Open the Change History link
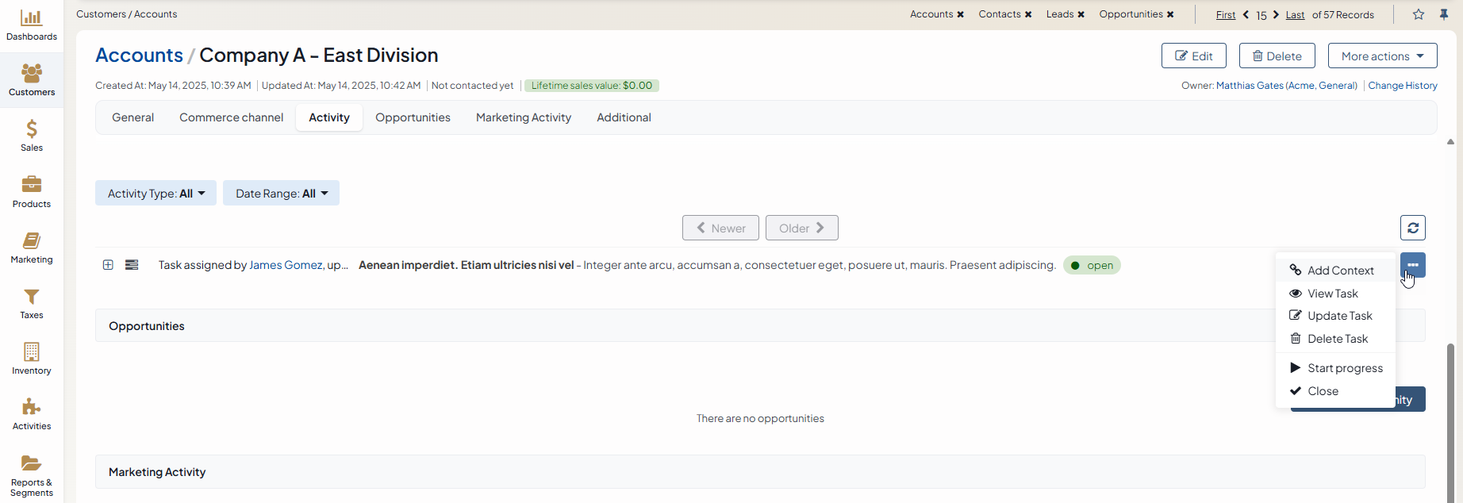Image resolution: width=1463 pixels, height=503 pixels. tap(1402, 86)
